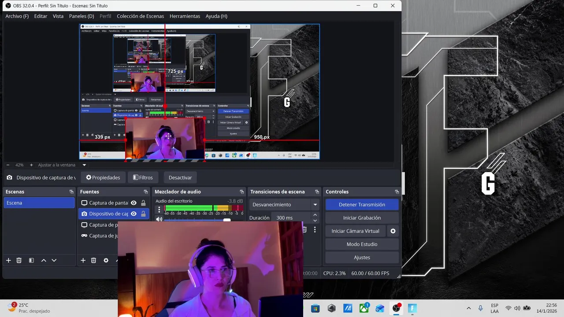
Task: Open Outlook from taskbar
Action: click(x=380, y=308)
